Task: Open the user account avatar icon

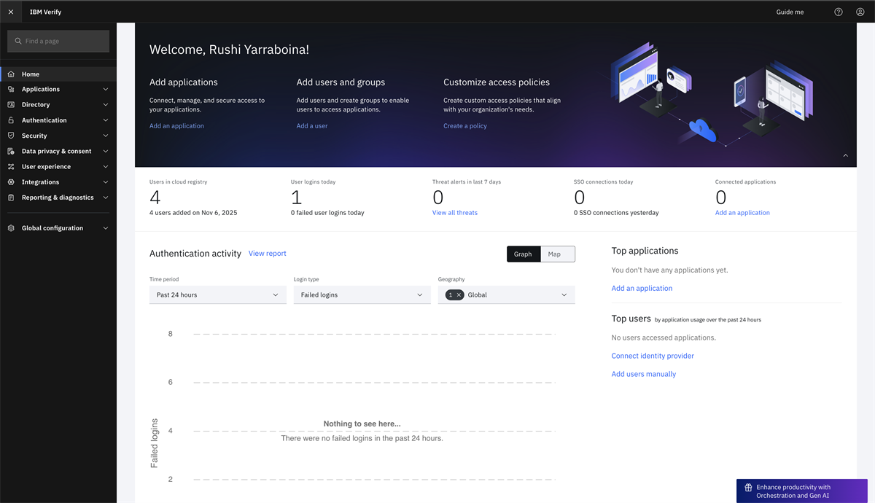Action: point(860,12)
